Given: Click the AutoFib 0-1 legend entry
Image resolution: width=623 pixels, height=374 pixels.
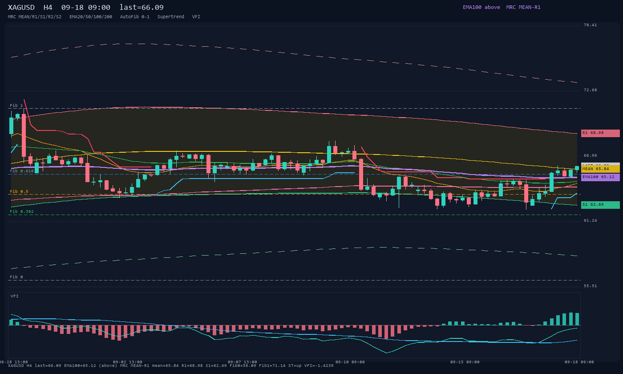Looking at the screenshot, I should [x=135, y=17].
